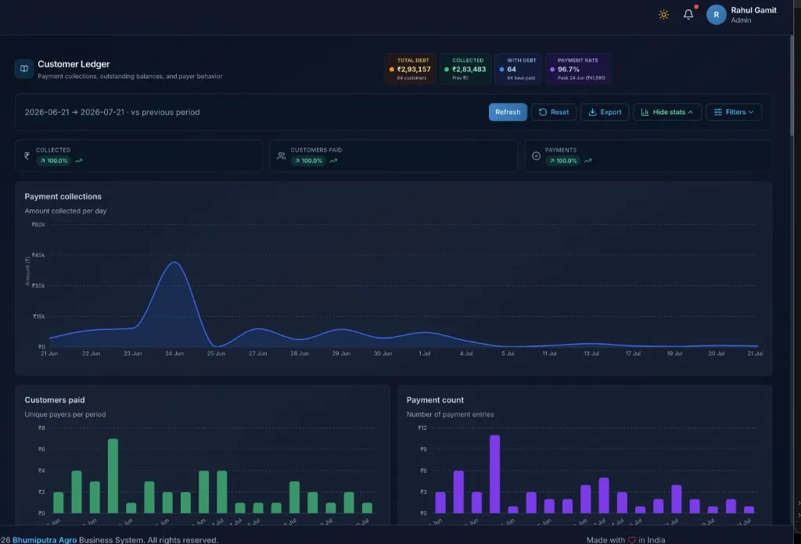Screen dimensions: 801x544
Task: Click the Rahul Gamit avatar circle
Action: coord(717,15)
